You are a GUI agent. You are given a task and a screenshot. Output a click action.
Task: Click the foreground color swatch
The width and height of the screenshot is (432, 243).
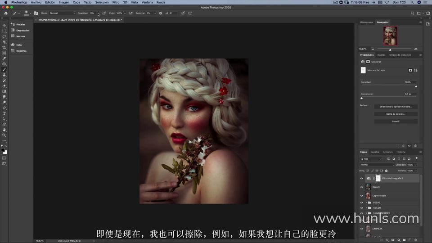(x=3, y=150)
